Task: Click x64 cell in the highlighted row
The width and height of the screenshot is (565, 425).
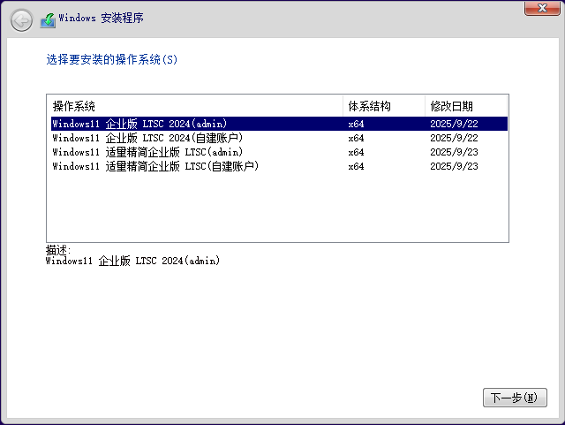Action: click(357, 124)
